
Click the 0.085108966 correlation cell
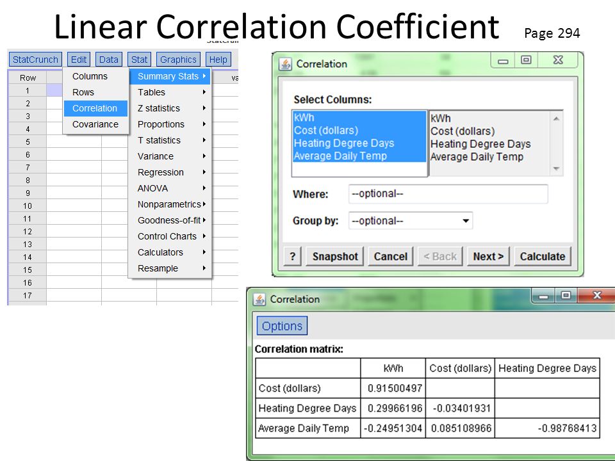tap(460, 428)
